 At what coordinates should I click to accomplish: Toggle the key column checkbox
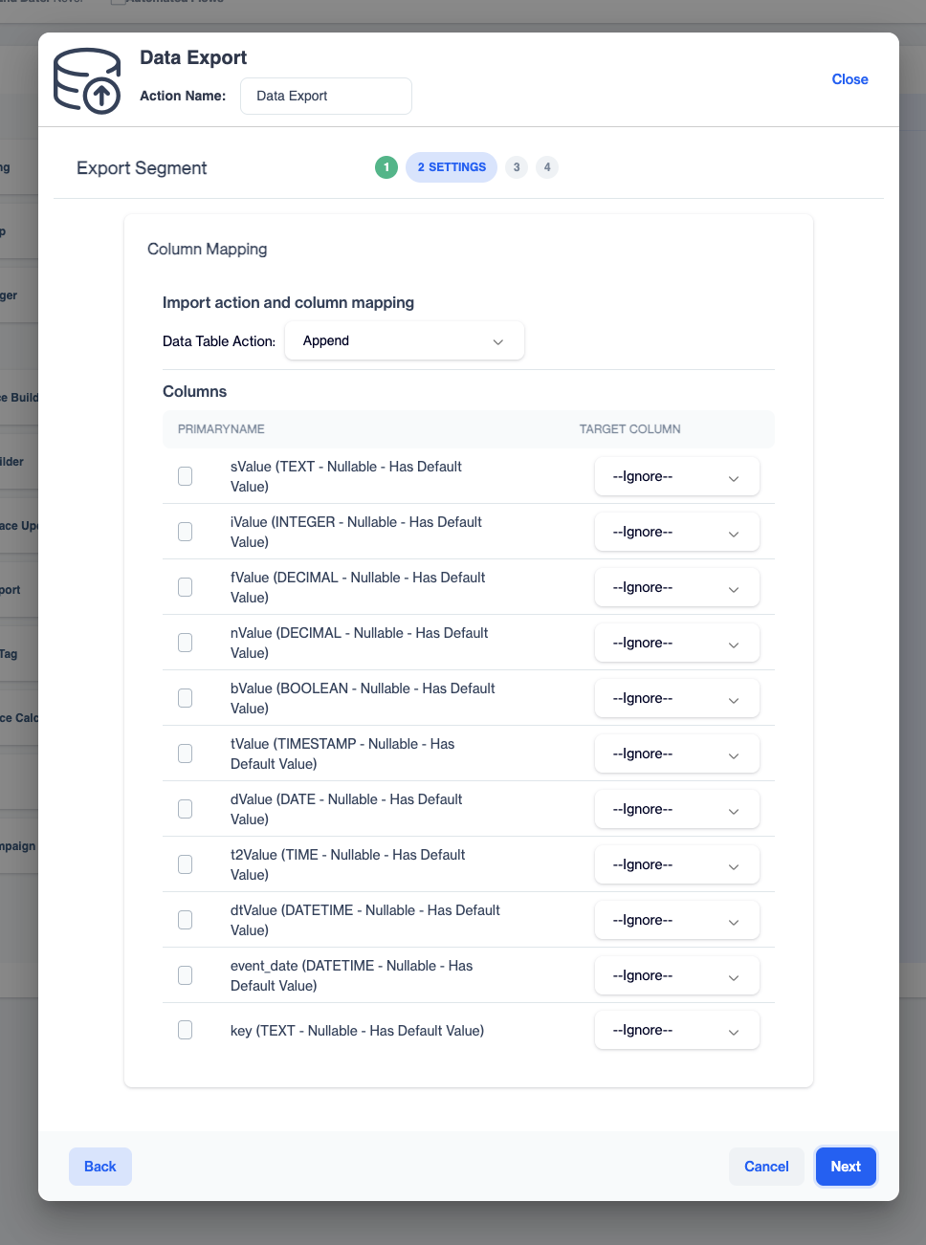(186, 1030)
